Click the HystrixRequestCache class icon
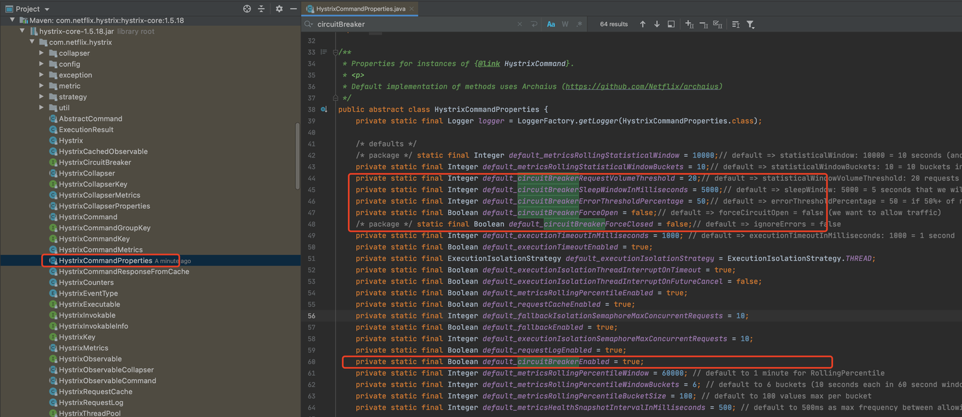962x417 pixels. [x=53, y=392]
